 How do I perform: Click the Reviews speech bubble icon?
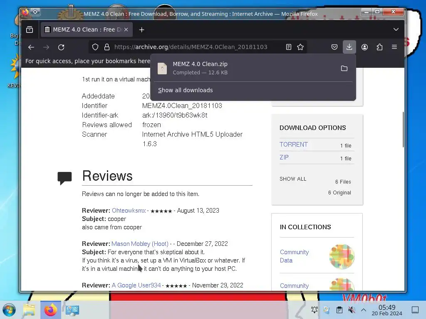[x=64, y=178]
